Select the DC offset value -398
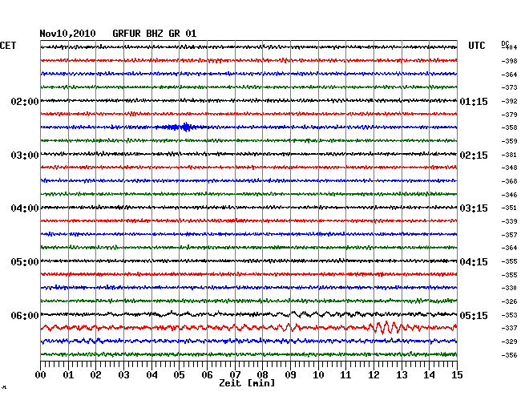 point(509,61)
